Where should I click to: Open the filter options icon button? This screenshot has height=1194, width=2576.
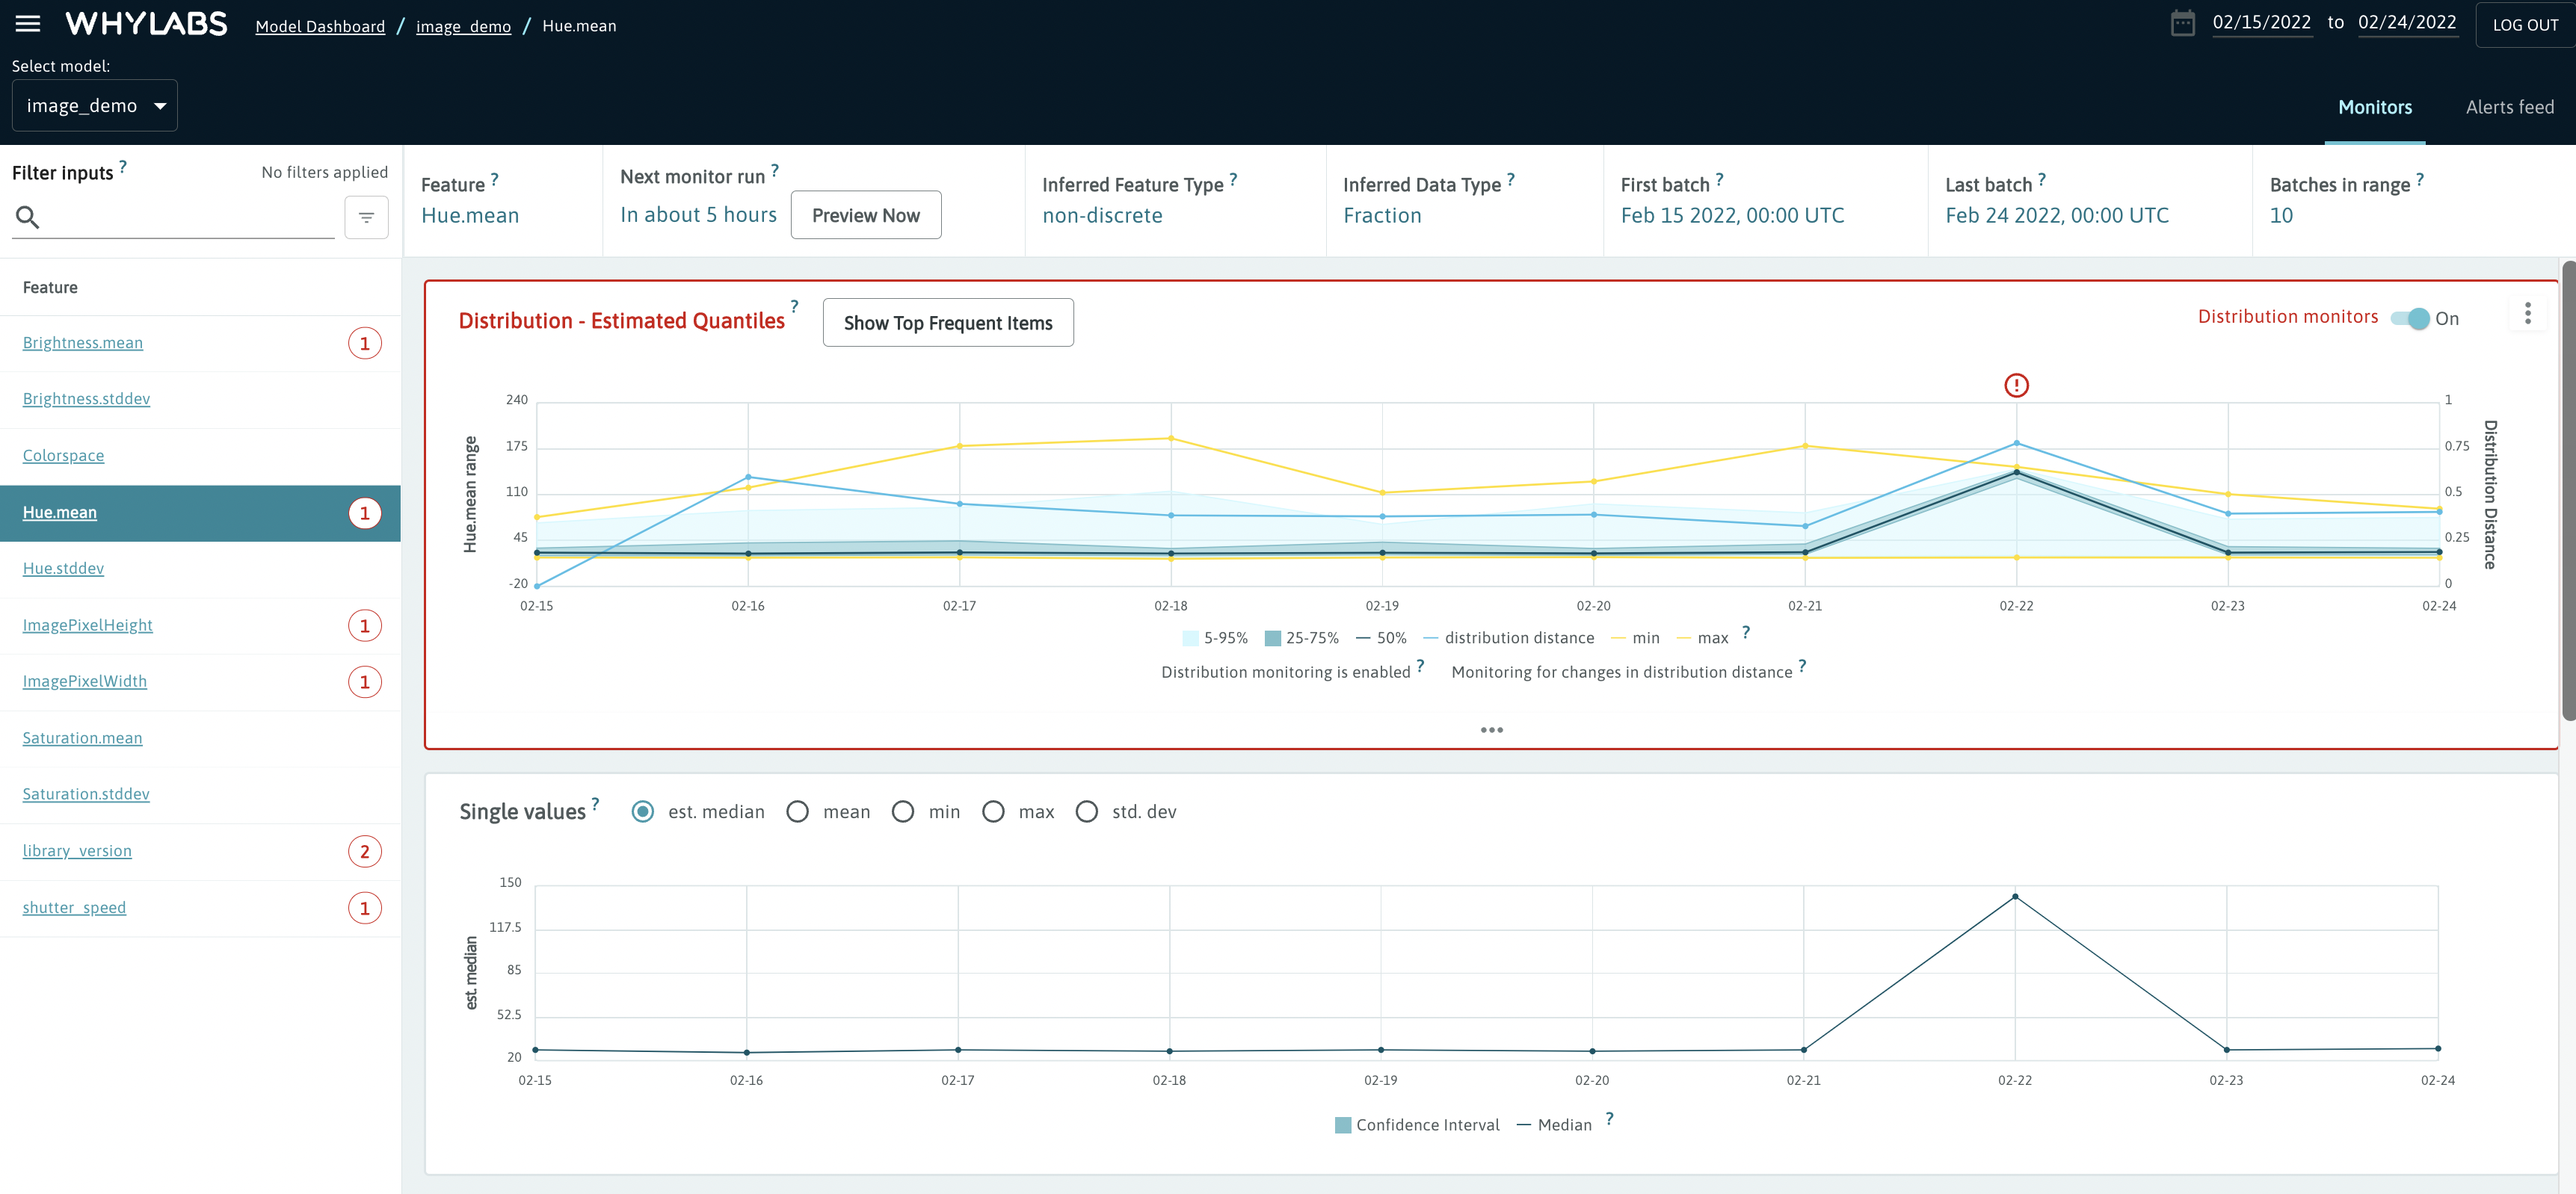click(x=366, y=217)
